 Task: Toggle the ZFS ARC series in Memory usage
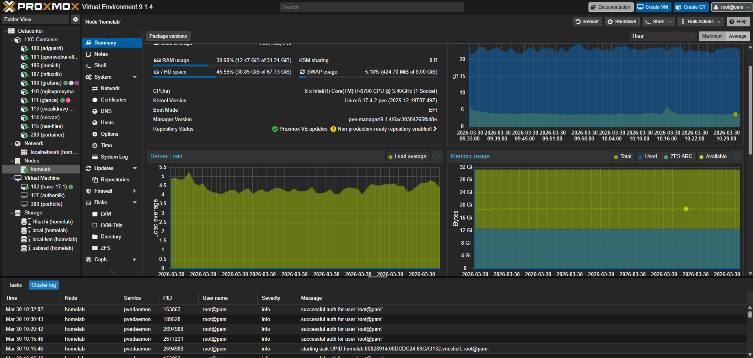[678, 156]
